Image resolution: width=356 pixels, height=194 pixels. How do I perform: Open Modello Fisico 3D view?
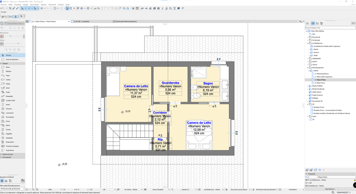pyautogui.click(x=319, y=107)
